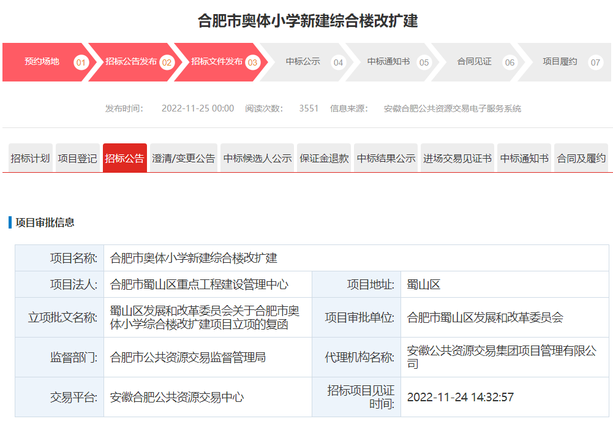Click the 交易平台: label
Image resolution: width=613 pixels, height=427 pixels.
[x=73, y=397]
